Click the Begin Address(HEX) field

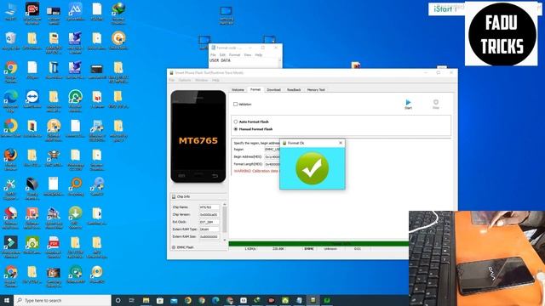pos(272,156)
